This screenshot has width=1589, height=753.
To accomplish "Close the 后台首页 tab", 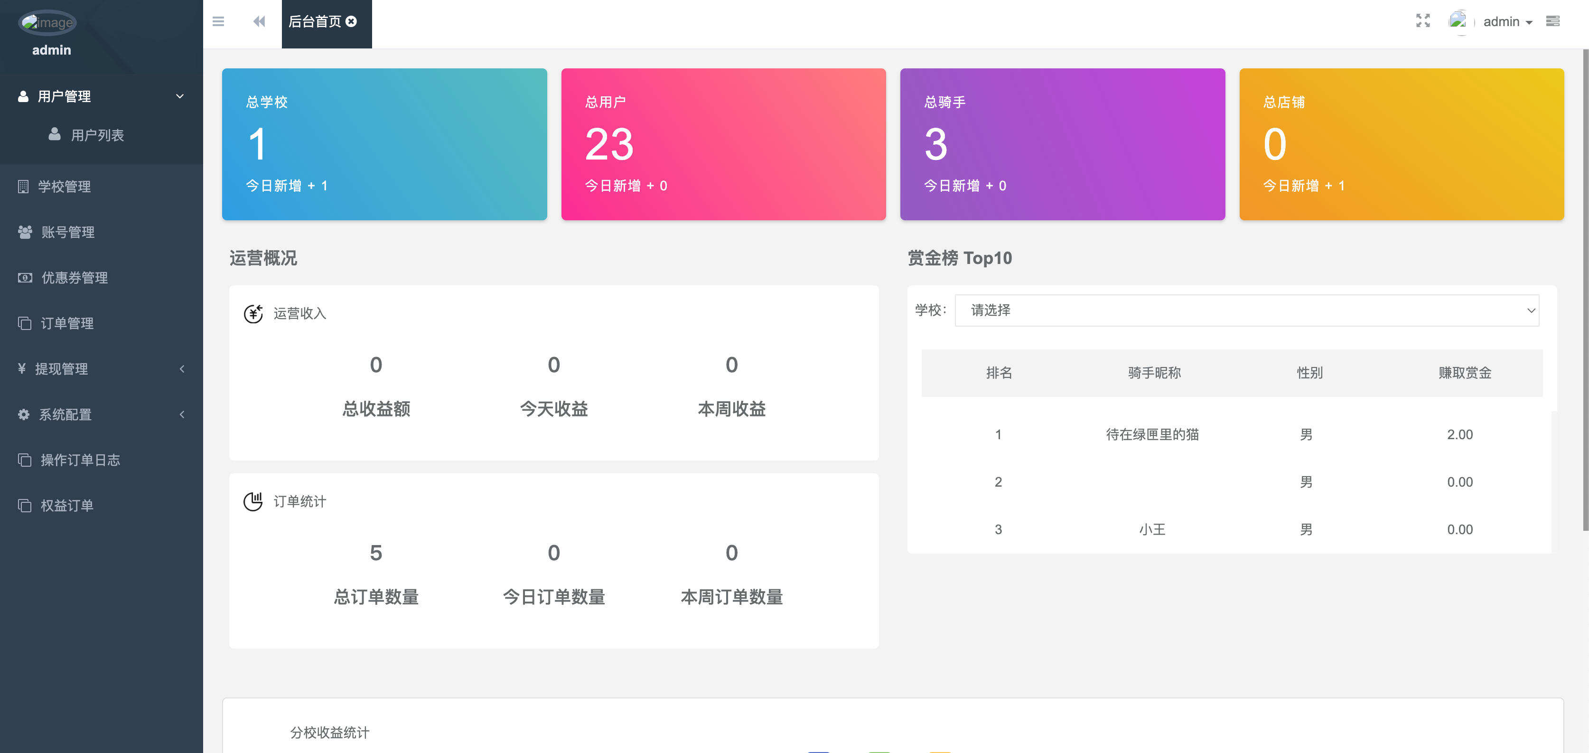I will [x=352, y=20].
